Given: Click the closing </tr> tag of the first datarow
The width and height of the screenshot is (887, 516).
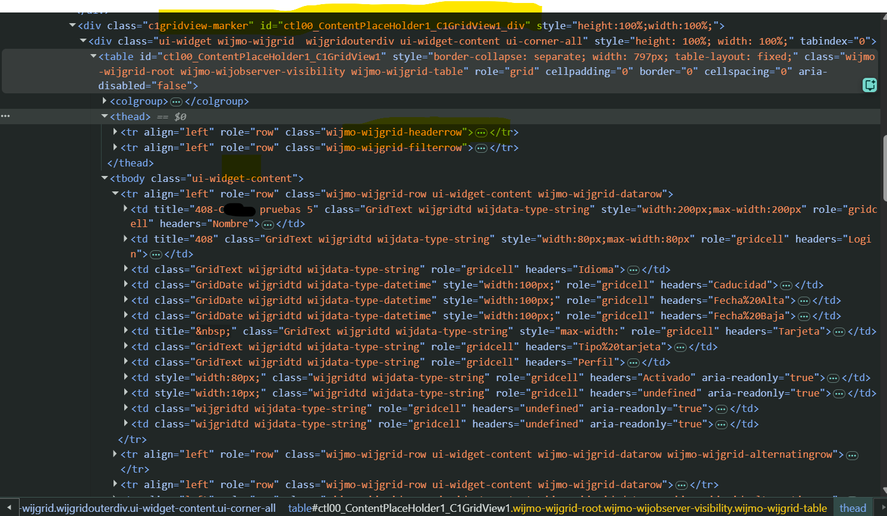Looking at the screenshot, I should coord(132,439).
